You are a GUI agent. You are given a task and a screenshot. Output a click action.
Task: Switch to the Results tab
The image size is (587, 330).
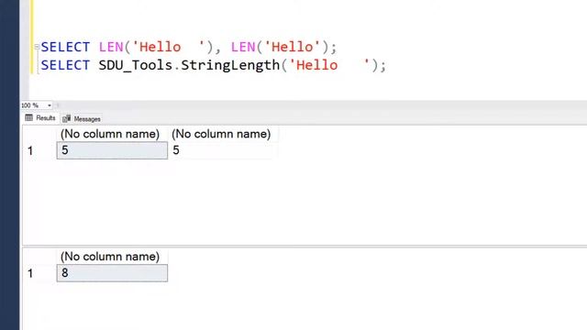pyautogui.click(x=40, y=118)
